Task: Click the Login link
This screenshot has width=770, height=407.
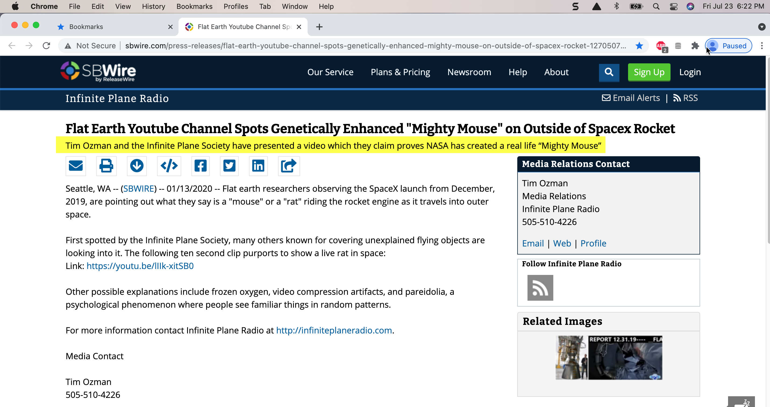Action: (690, 72)
